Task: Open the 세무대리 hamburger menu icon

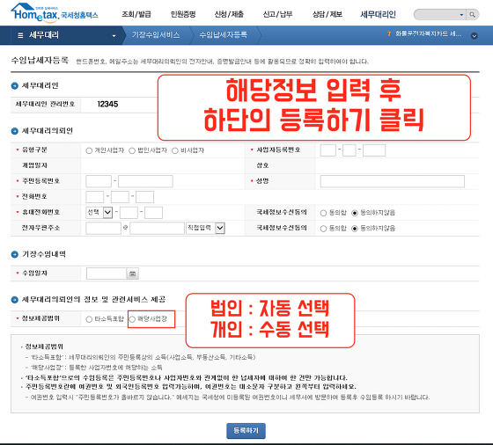Action: click(20, 35)
